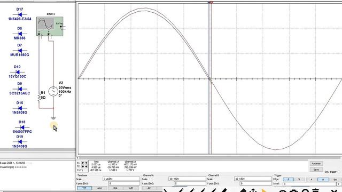Select rising edge trigger
This screenshot has height=192, width=342.
pyautogui.click(x=289, y=179)
